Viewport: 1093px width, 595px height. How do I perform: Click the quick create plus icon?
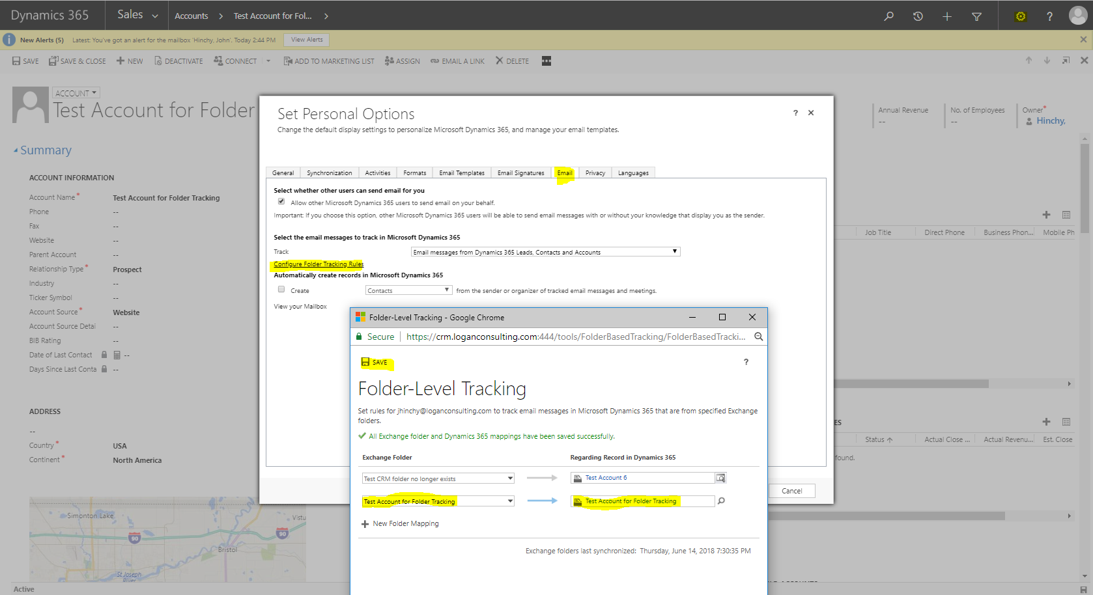click(947, 16)
